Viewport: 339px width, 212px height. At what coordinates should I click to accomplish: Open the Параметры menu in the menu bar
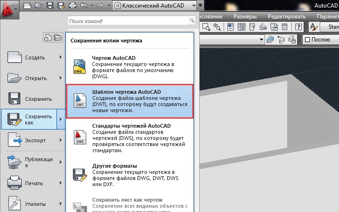[328, 16]
